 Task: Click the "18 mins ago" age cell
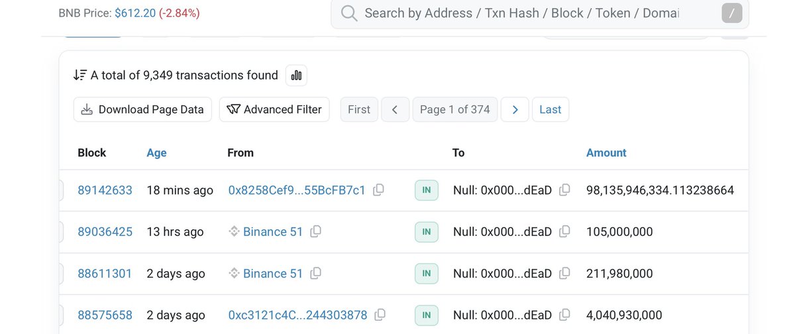coord(180,190)
